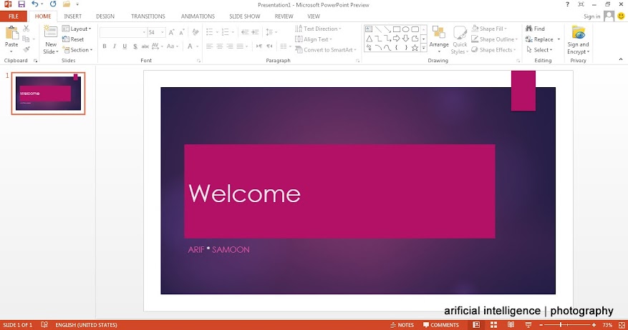
Task: Click the Sign and Encrypt icon
Action: click(x=579, y=32)
